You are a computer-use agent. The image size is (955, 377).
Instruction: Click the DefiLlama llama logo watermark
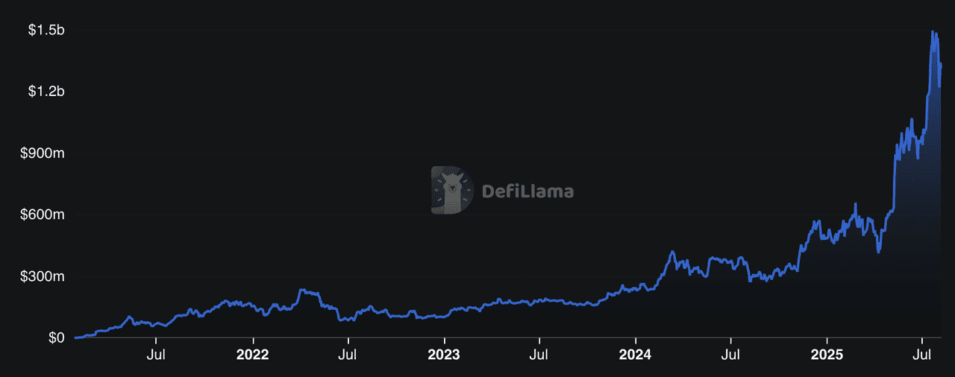[x=452, y=191]
